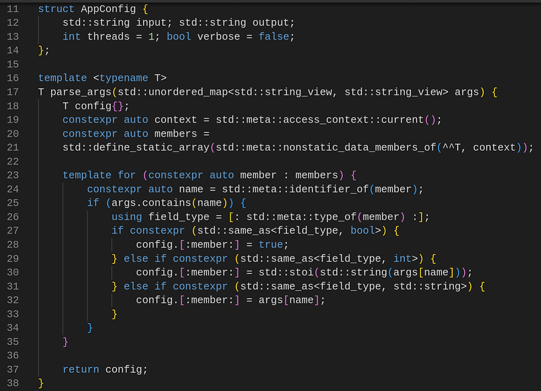Click 'args[name]' on line 32
The image size is (541, 391).
point(289,300)
